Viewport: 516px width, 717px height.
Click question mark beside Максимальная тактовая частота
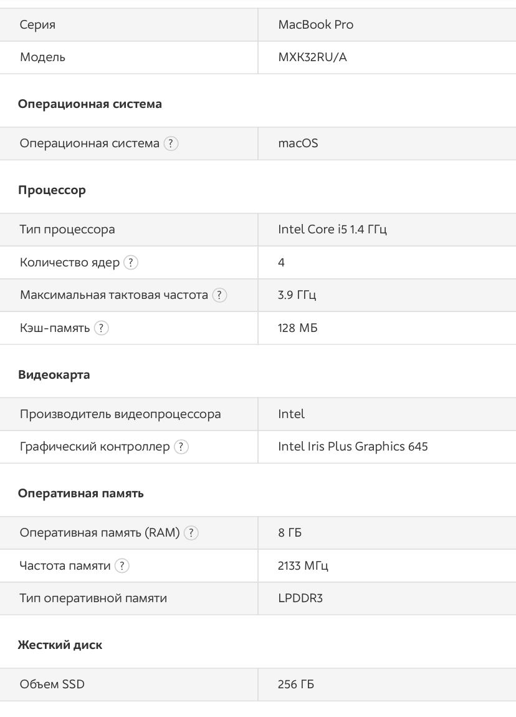click(x=219, y=295)
